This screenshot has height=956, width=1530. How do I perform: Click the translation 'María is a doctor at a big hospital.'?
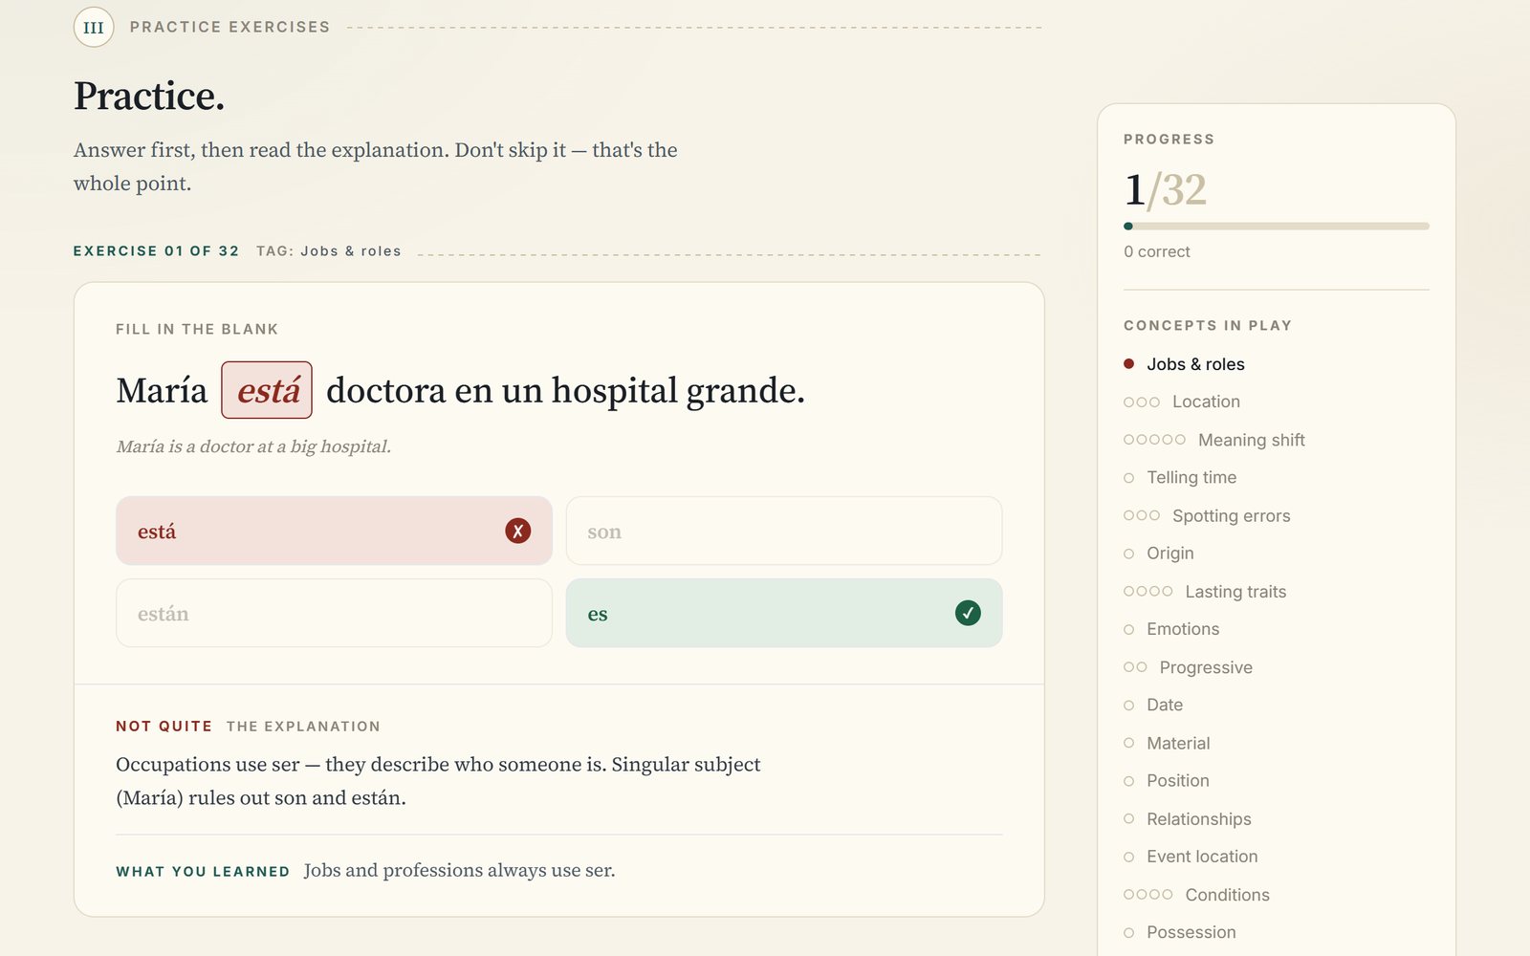click(253, 446)
